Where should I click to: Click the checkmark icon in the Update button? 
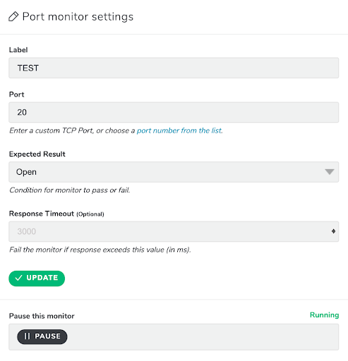18,278
